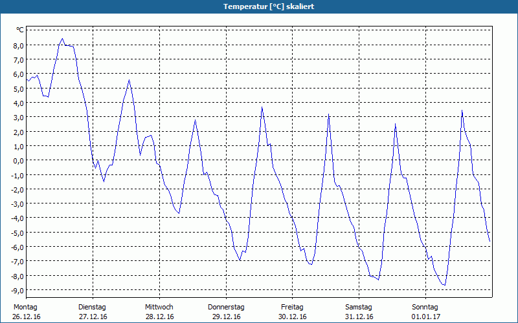
Task: Select the -4,0 label on the y-axis
Action: coord(18,218)
